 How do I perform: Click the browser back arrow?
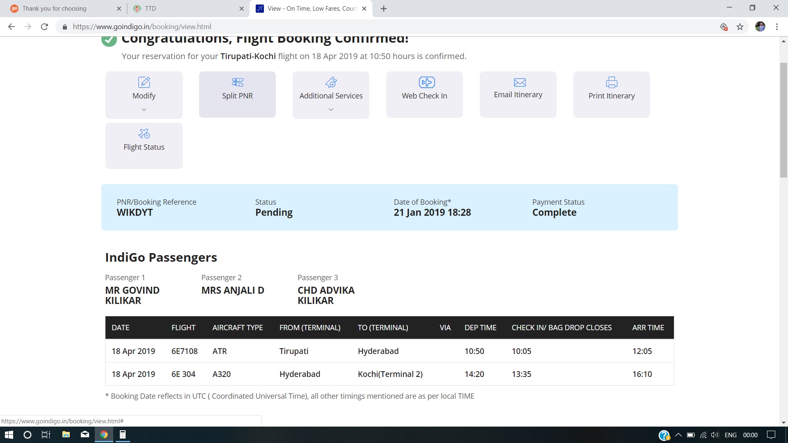[x=11, y=27]
